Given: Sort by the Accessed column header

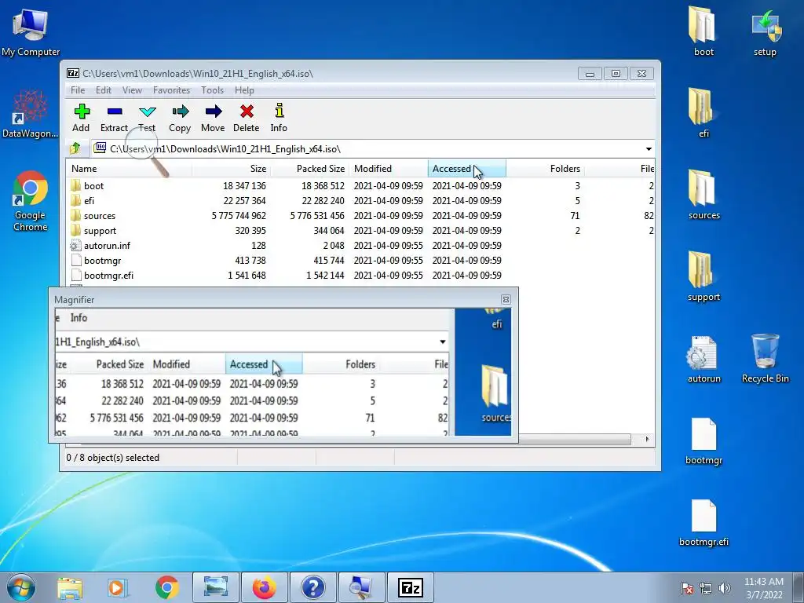Looking at the screenshot, I should click(466, 169).
